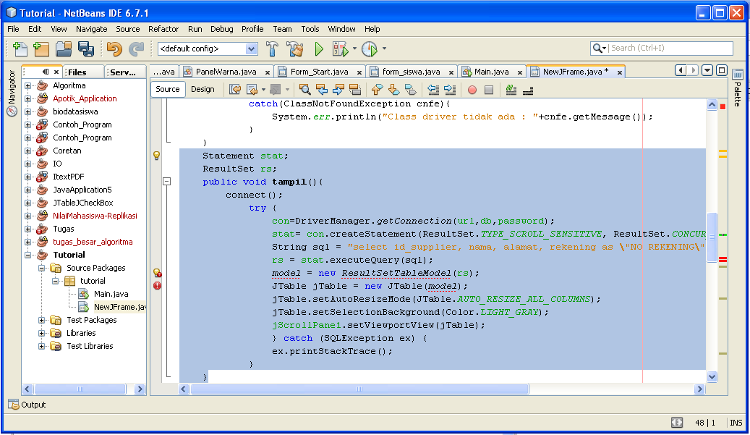Click the Open Project toolbar icon
750x435 pixels.
[x=63, y=48]
